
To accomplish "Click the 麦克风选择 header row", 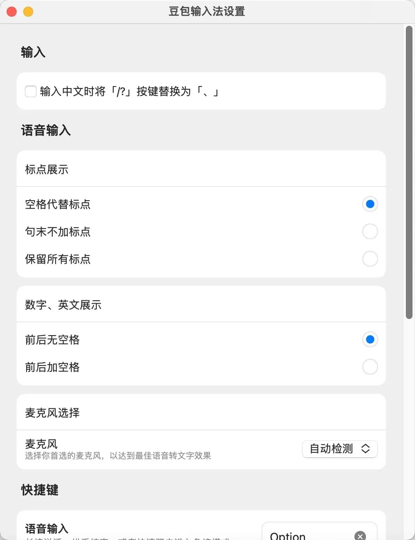I will point(201,412).
